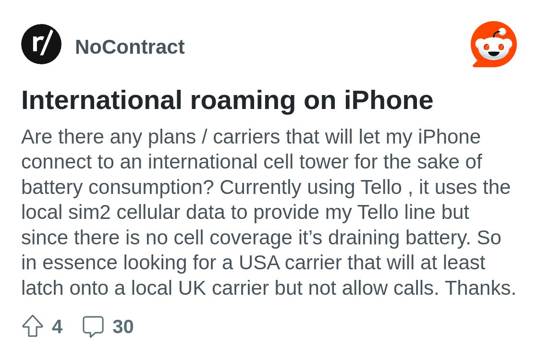Click the phrase Currently using Tello
Image resolution: width=538 pixels, height=362 pixels.
point(310,188)
